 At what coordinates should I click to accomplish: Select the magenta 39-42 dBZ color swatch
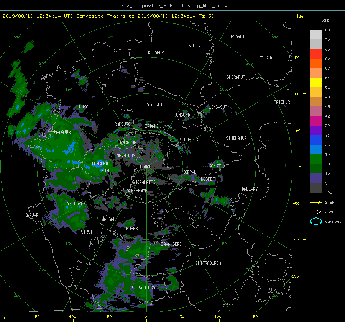(316, 121)
